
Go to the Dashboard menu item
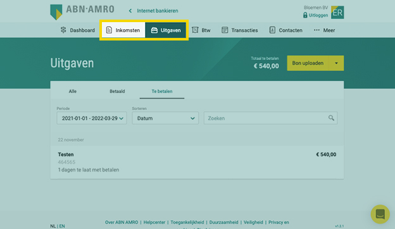click(x=82, y=30)
